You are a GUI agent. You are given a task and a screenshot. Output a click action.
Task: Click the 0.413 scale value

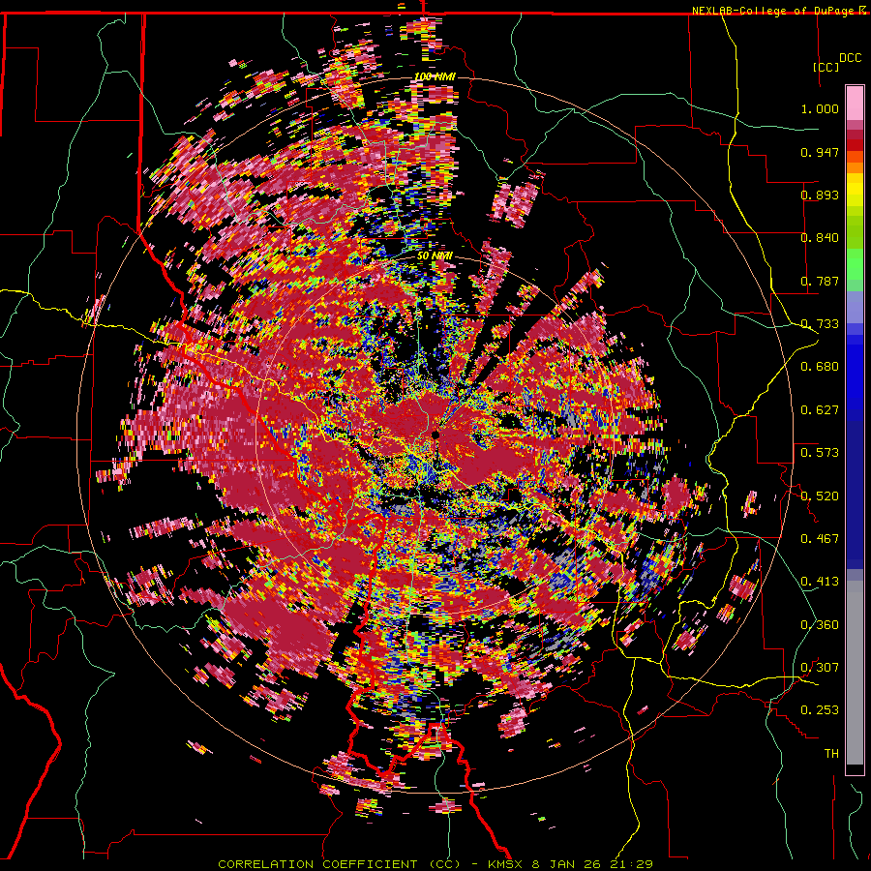click(x=820, y=582)
